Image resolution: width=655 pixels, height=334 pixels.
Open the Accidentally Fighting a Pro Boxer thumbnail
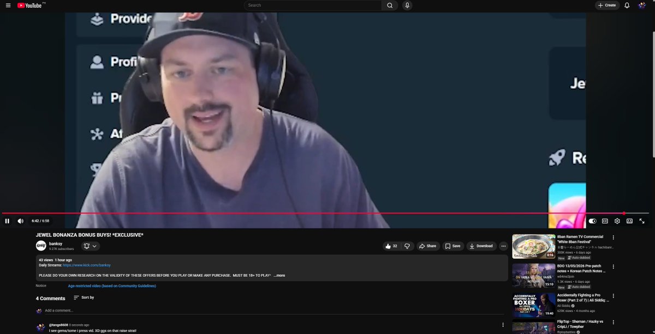tap(533, 305)
